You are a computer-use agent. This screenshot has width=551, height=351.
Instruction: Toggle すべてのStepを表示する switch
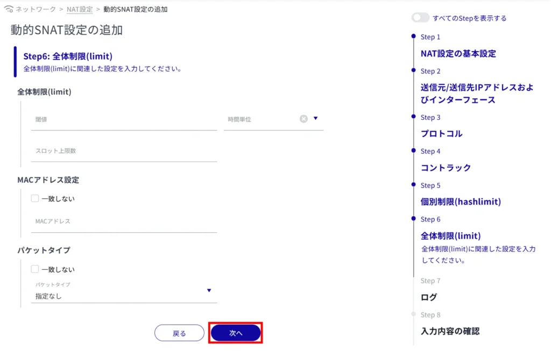point(420,18)
